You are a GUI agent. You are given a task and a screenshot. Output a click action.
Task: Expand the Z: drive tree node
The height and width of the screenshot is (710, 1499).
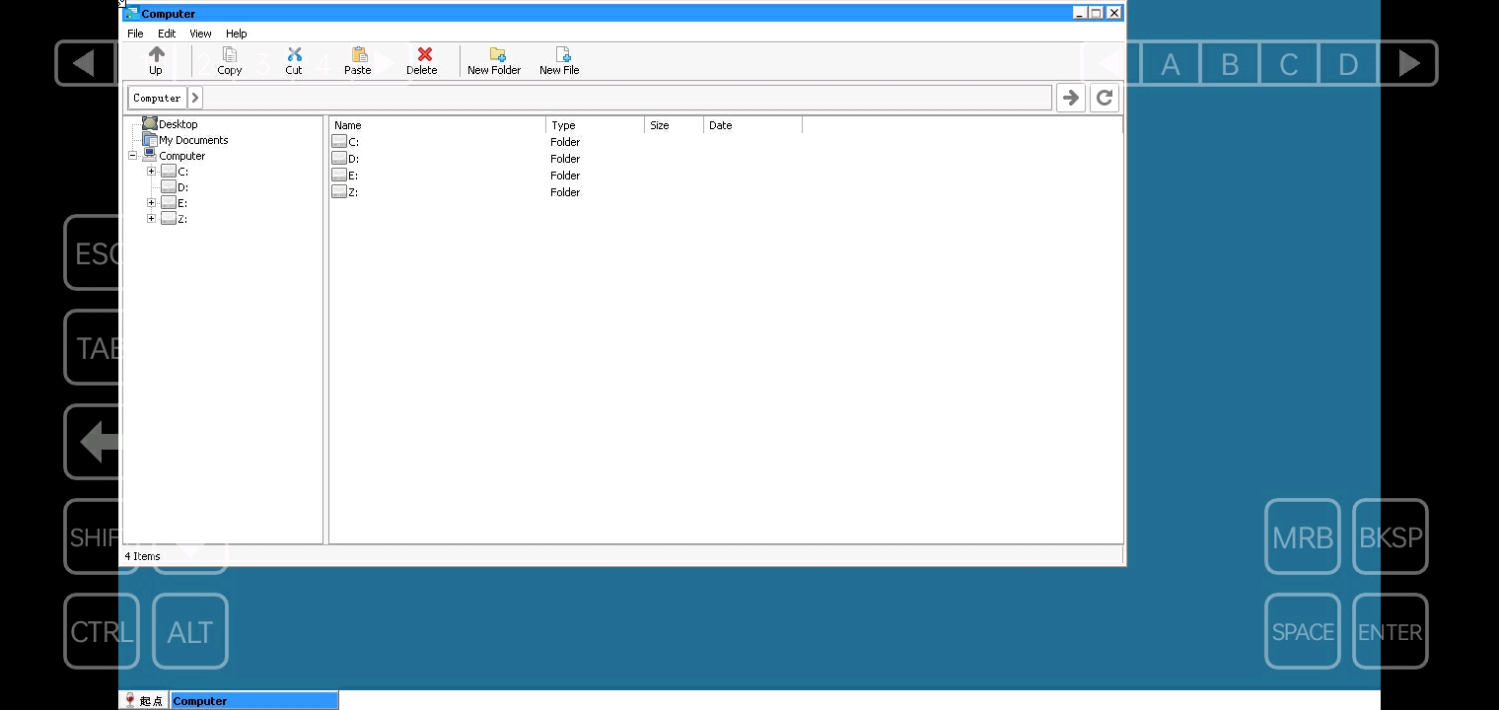[152, 219]
